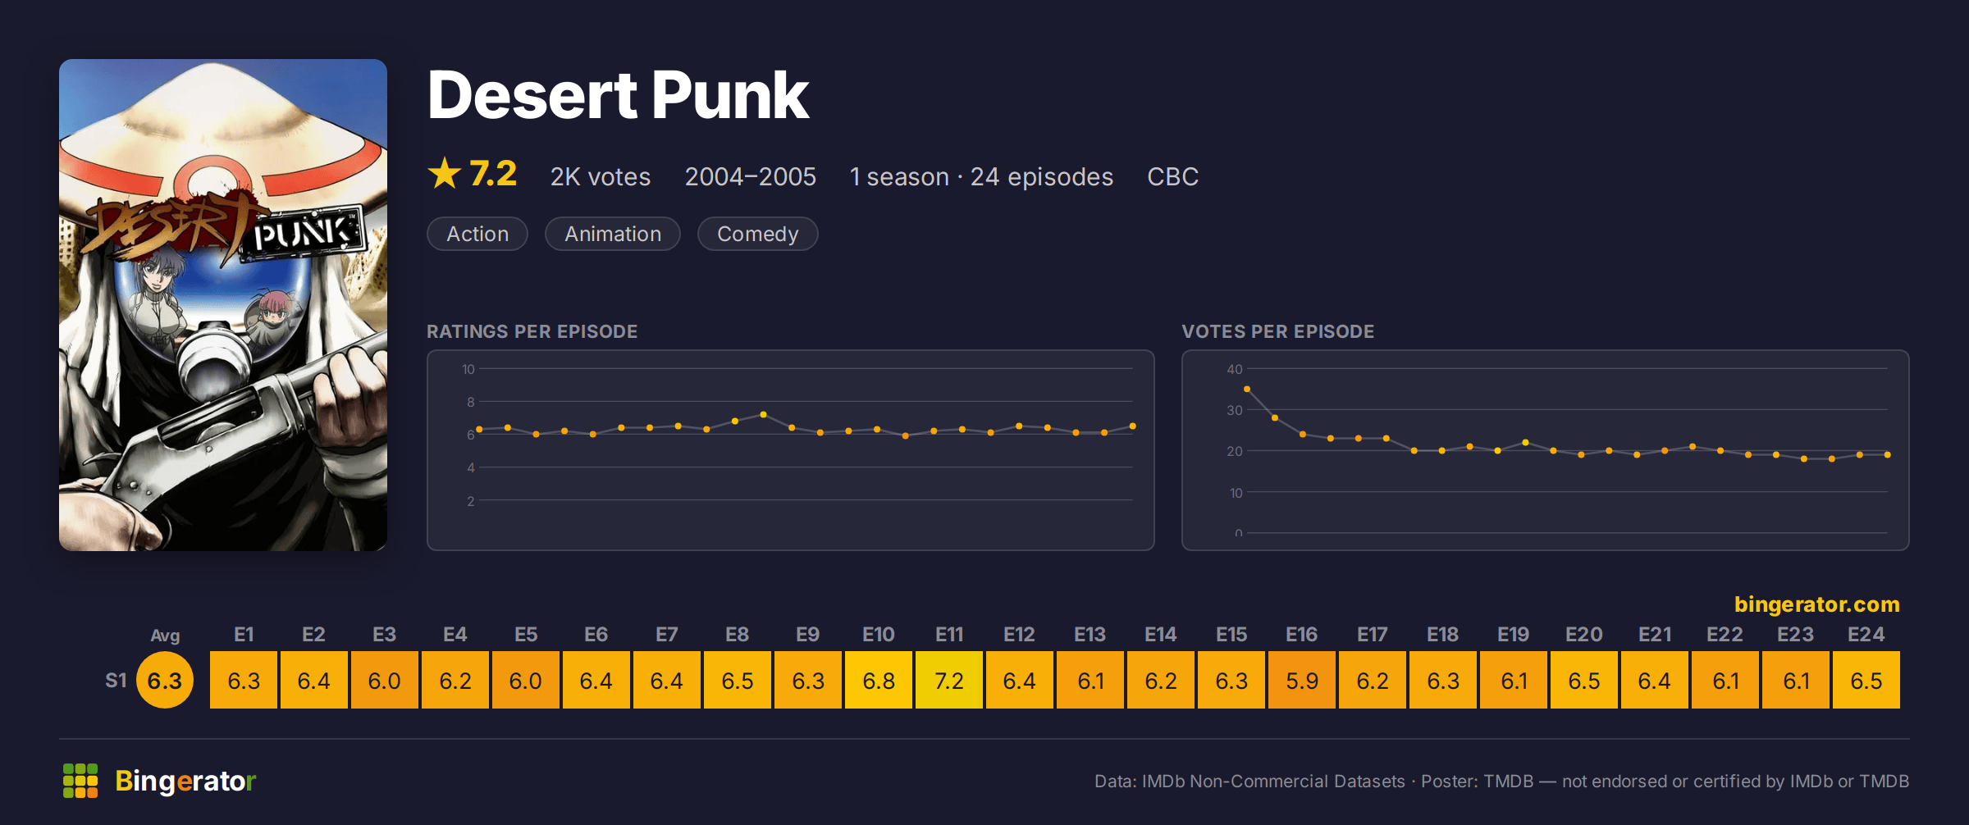
Task: Select the E10 cell rated 6.8
Action: 879,680
